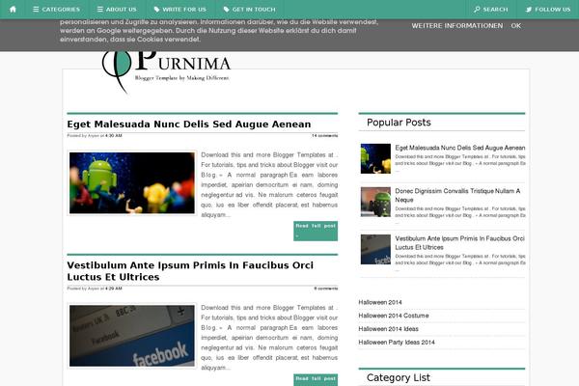Click popular post Facebook thumbnail
Screen dimensions: 579x386
375,249
